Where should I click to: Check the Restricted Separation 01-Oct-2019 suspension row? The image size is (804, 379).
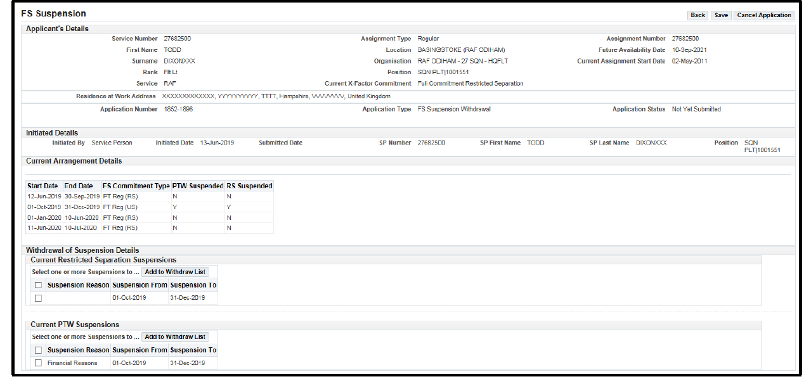coord(39,298)
